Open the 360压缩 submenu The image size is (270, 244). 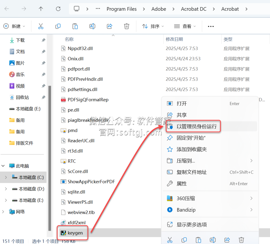coord(210,198)
